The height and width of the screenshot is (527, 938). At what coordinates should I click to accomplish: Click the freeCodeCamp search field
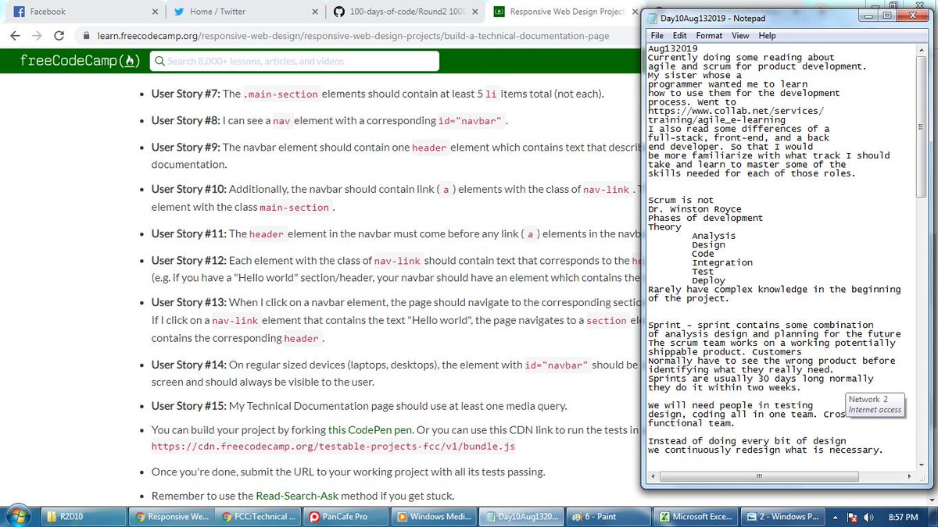(x=293, y=61)
